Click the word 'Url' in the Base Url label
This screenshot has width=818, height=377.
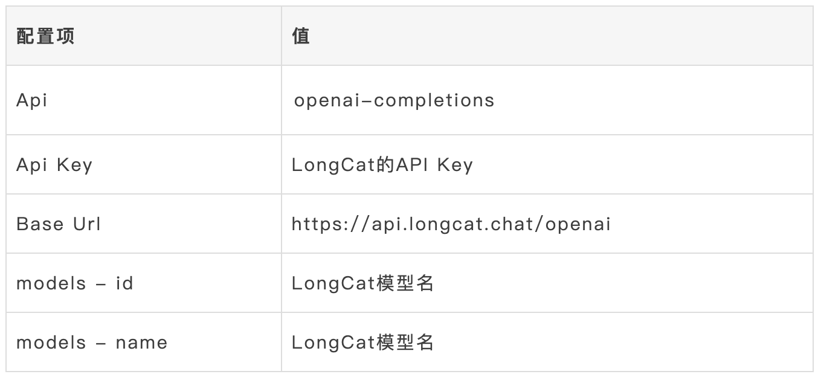click(x=87, y=224)
